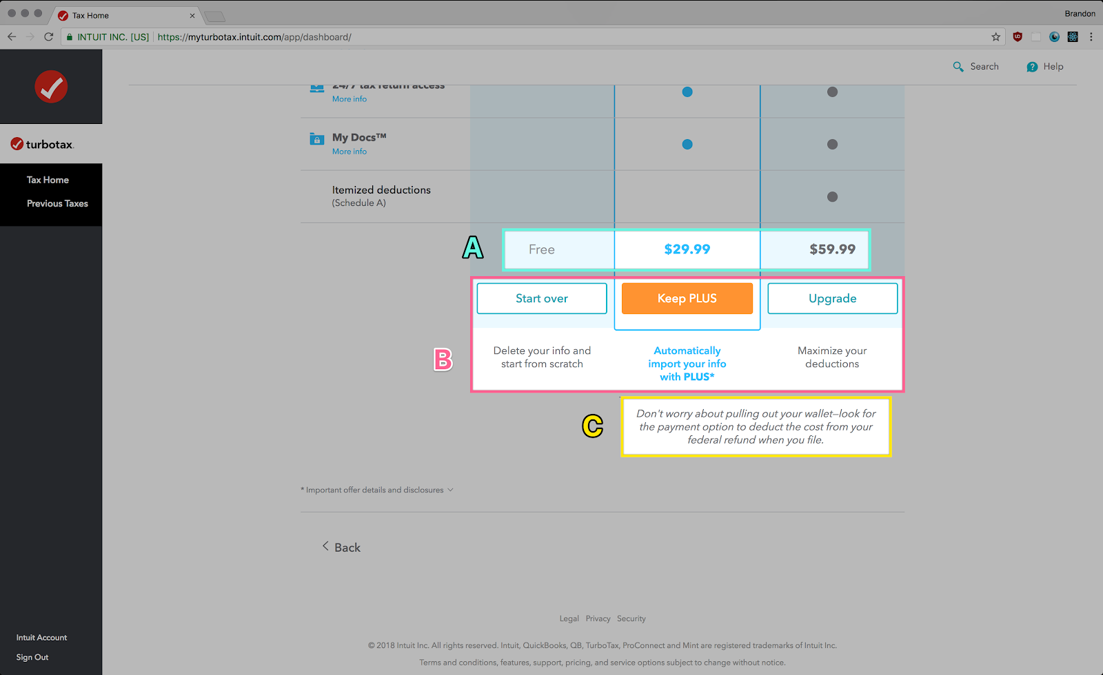
Task: Open Help via the question mark icon
Action: point(1032,67)
